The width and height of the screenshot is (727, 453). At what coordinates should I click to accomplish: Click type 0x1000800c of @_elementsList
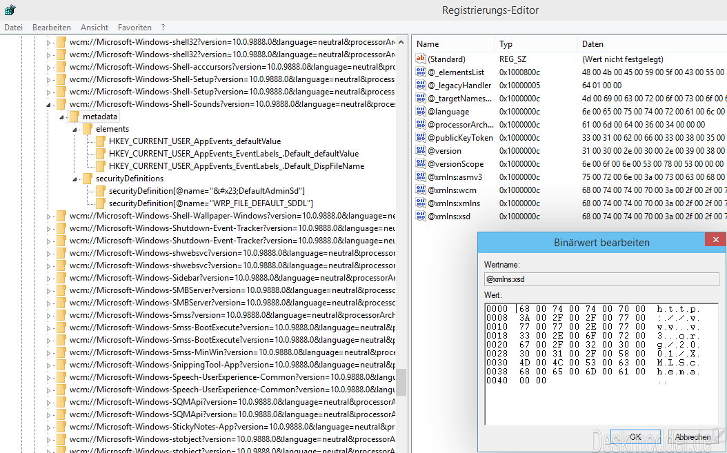[x=519, y=72]
